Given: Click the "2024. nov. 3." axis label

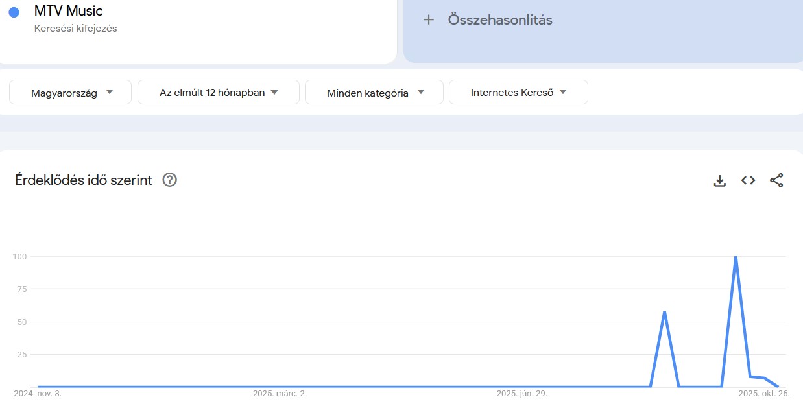Looking at the screenshot, I should pos(38,393).
